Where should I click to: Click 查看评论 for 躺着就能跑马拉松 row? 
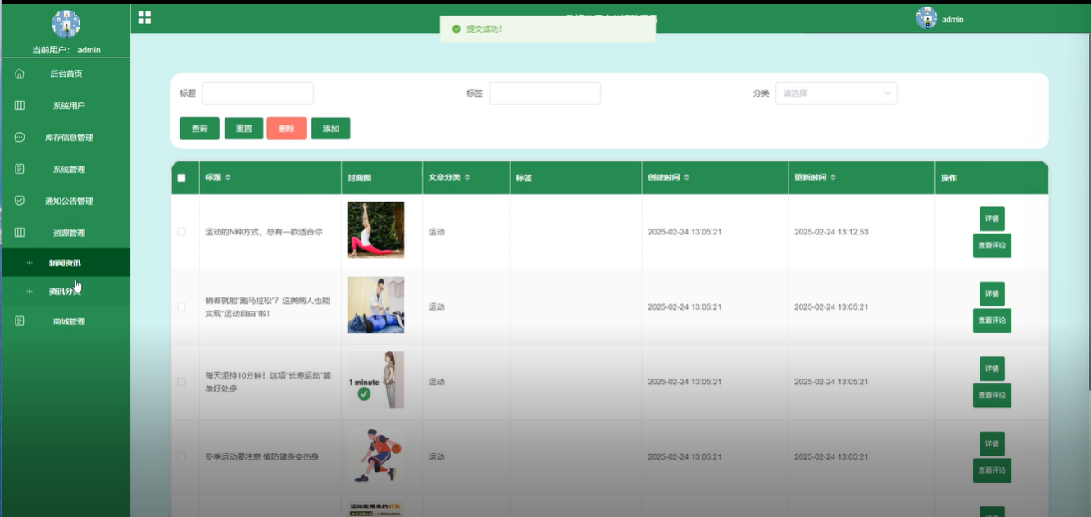(992, 320)
